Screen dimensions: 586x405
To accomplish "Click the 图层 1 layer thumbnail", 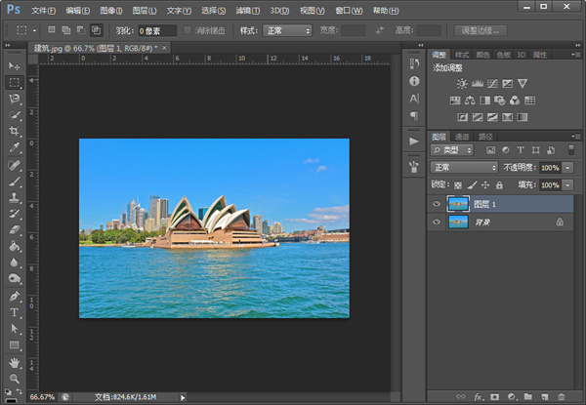I will coord(457,204).
